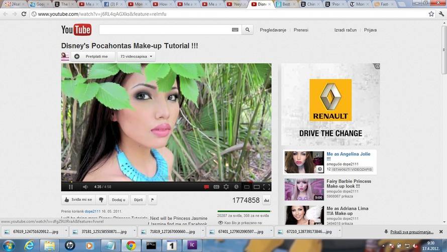Image resolution: width=447 pixels, height=252 pixels.
Task: Click the thumbs-down dislike button
Action: coord(101,200)
